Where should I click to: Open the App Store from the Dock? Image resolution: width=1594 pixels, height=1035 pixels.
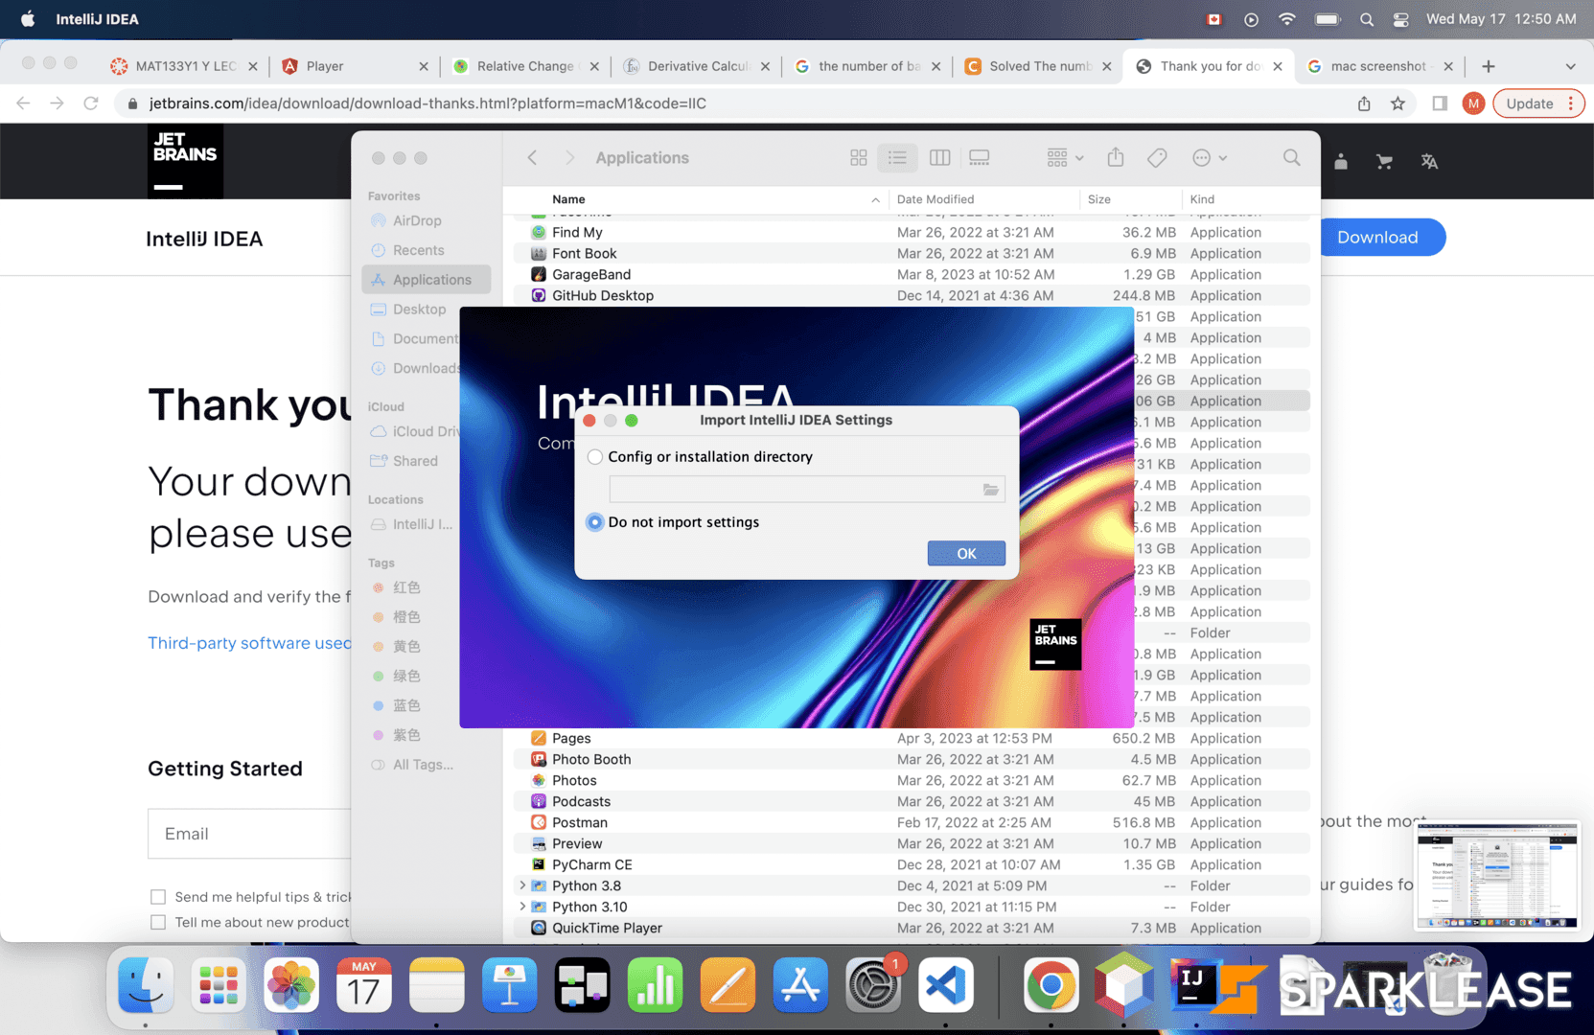tap(800, 986)
